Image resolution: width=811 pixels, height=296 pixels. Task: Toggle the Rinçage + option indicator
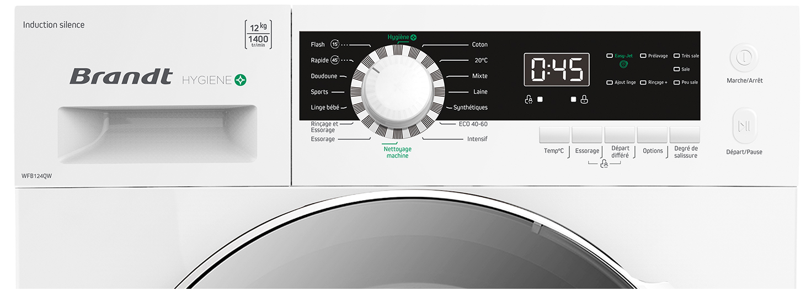(x=643, y=82)
